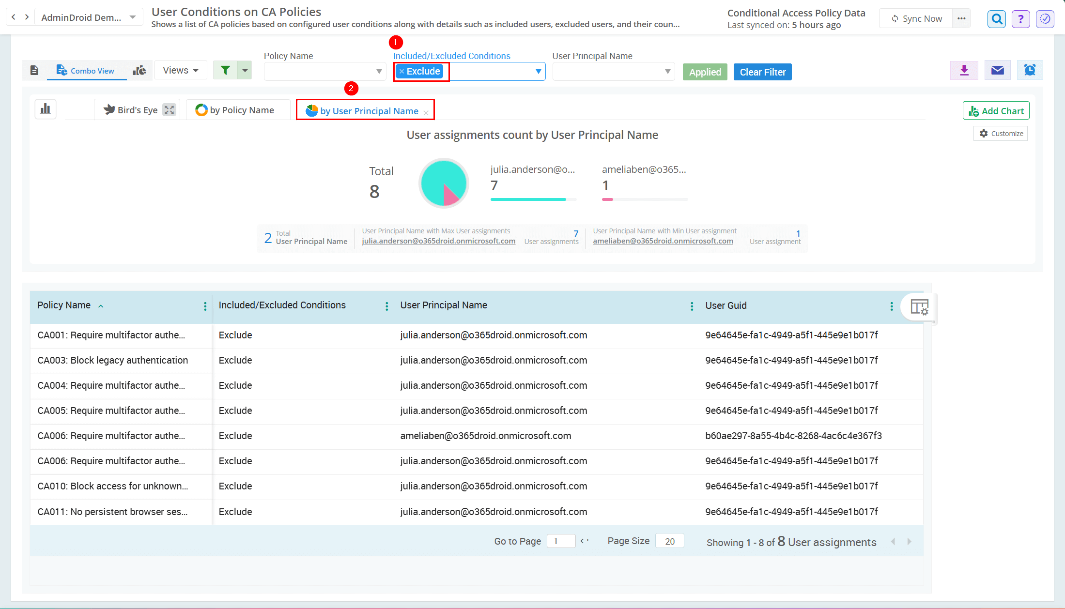The width and height of the screenshot is (1065, 609).
Task: Click the email report envelope icon
Action: tap(998, 71)
